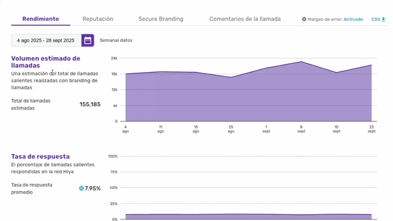Image resolution: width=393 pixels, height=221 pixels.
Task: Go to Comentarios de la llamada tab
Action: [245, 19]
